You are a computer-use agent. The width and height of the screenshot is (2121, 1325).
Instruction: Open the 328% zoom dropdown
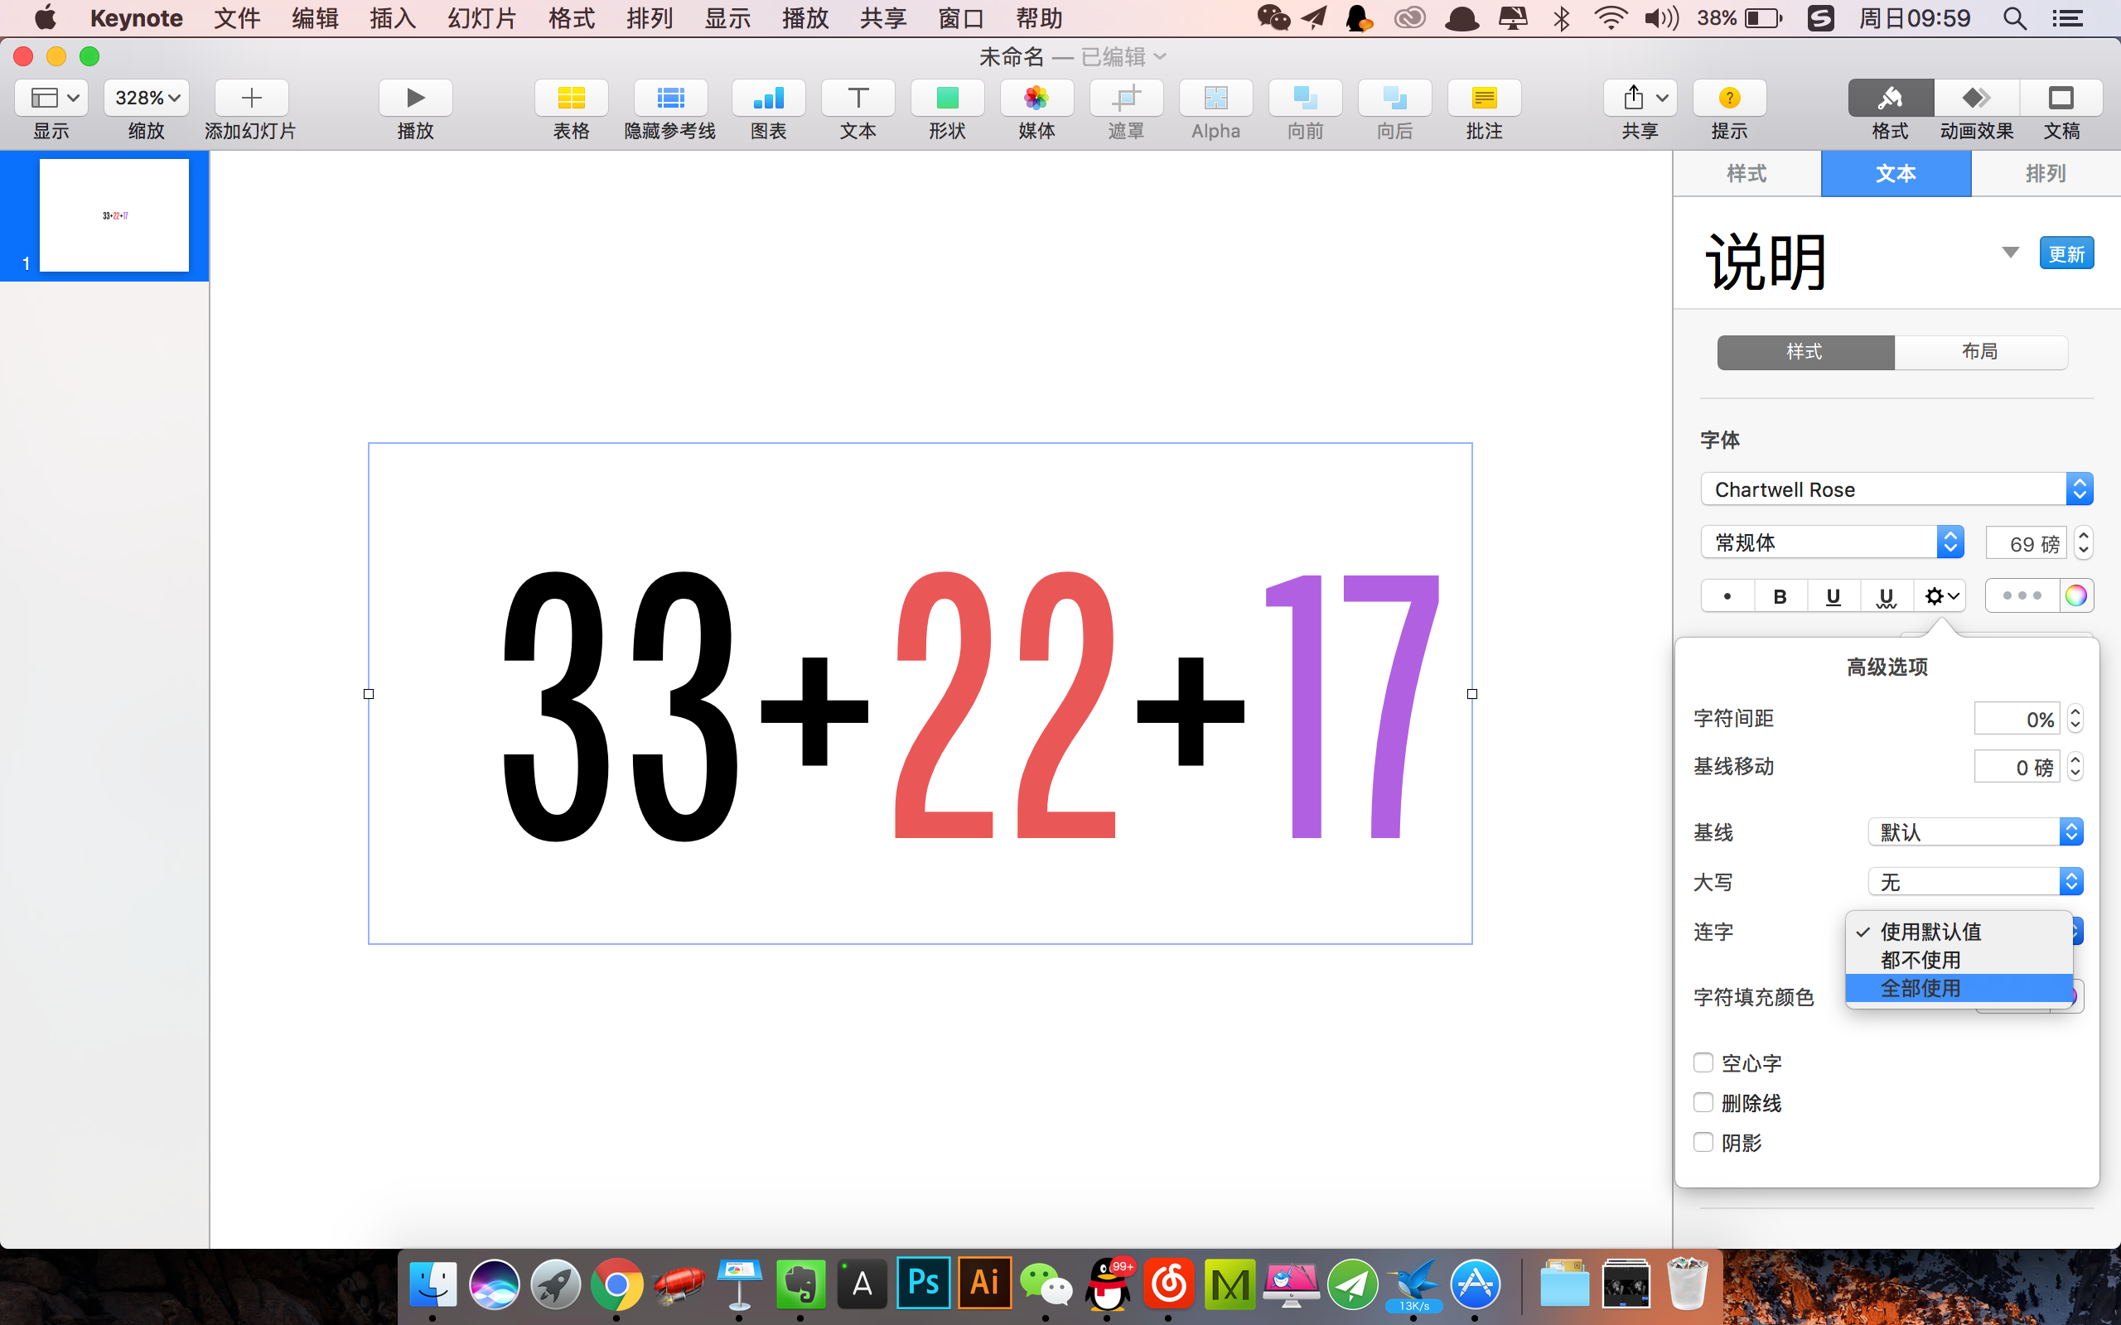147,99
